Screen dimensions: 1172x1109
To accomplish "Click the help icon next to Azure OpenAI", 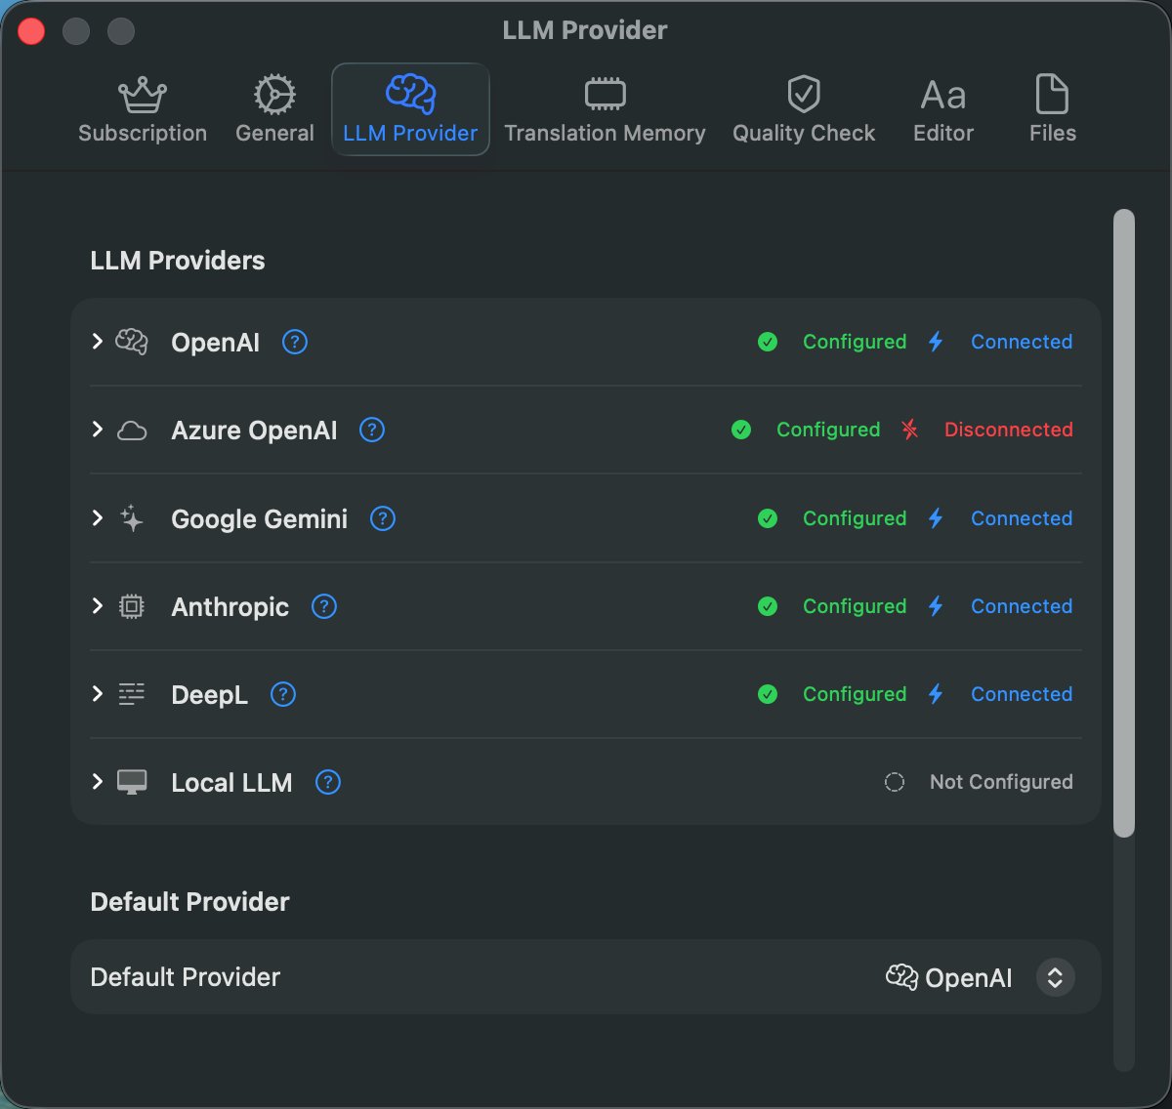I will pyautogui.click(x=372, y=430).
